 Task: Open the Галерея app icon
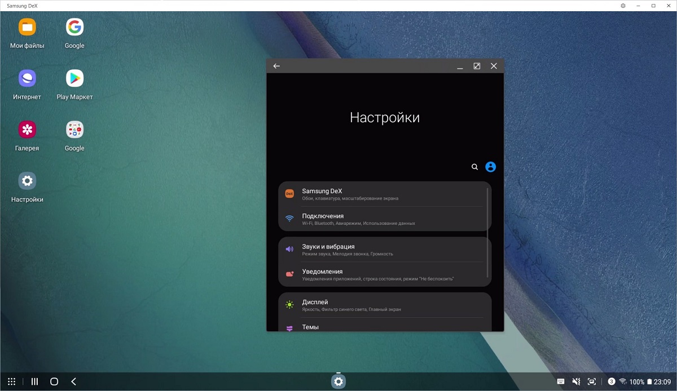click(27, 130)
